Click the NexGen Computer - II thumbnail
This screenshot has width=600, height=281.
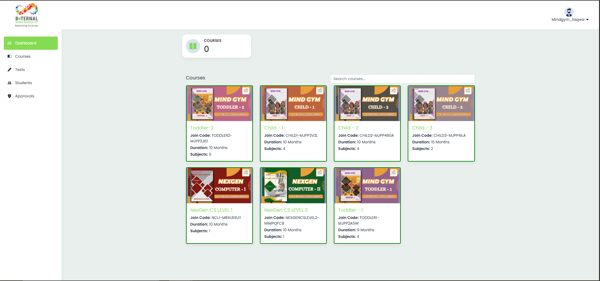pos(293,186)
